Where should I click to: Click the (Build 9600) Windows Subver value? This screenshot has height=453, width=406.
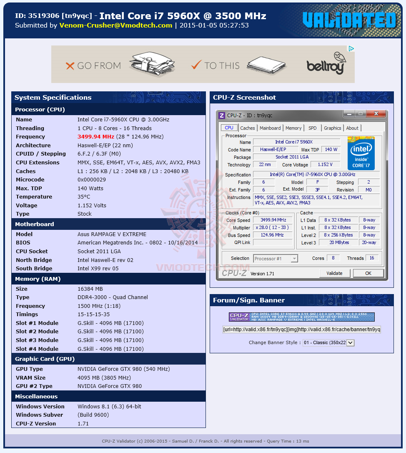(x=93, y=415)
